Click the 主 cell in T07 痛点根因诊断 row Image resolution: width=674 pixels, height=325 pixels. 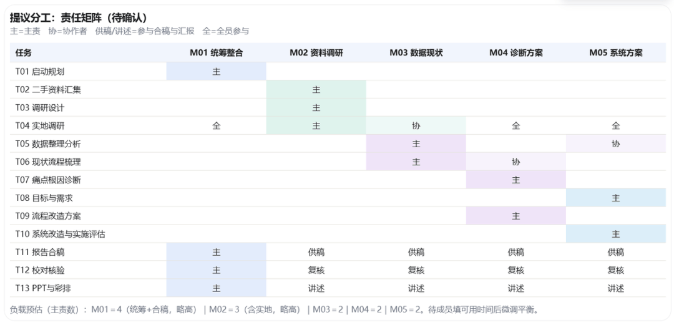(x=516, y=180)
